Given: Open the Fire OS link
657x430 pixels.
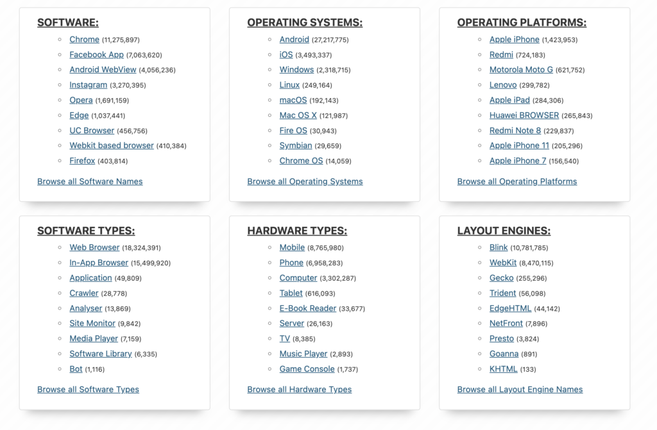Looking at the screenshot, I should pyautogui.click(x=293, y=130).
